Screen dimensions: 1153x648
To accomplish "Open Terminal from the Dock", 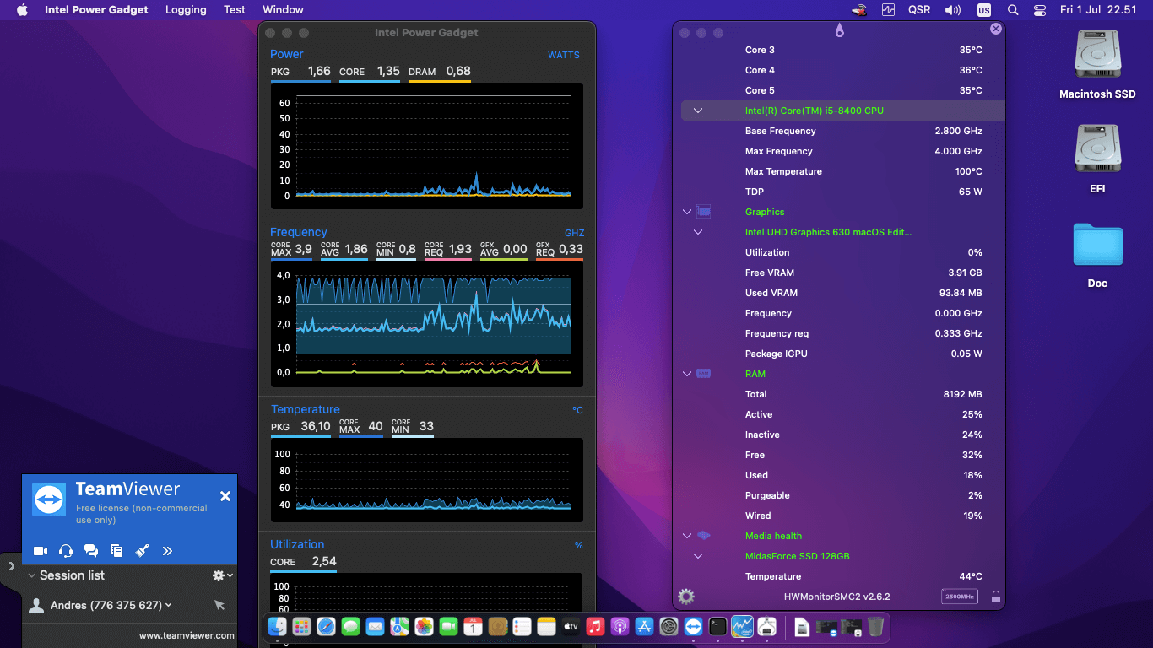I will pyautogui.click(x=717, y=626).
